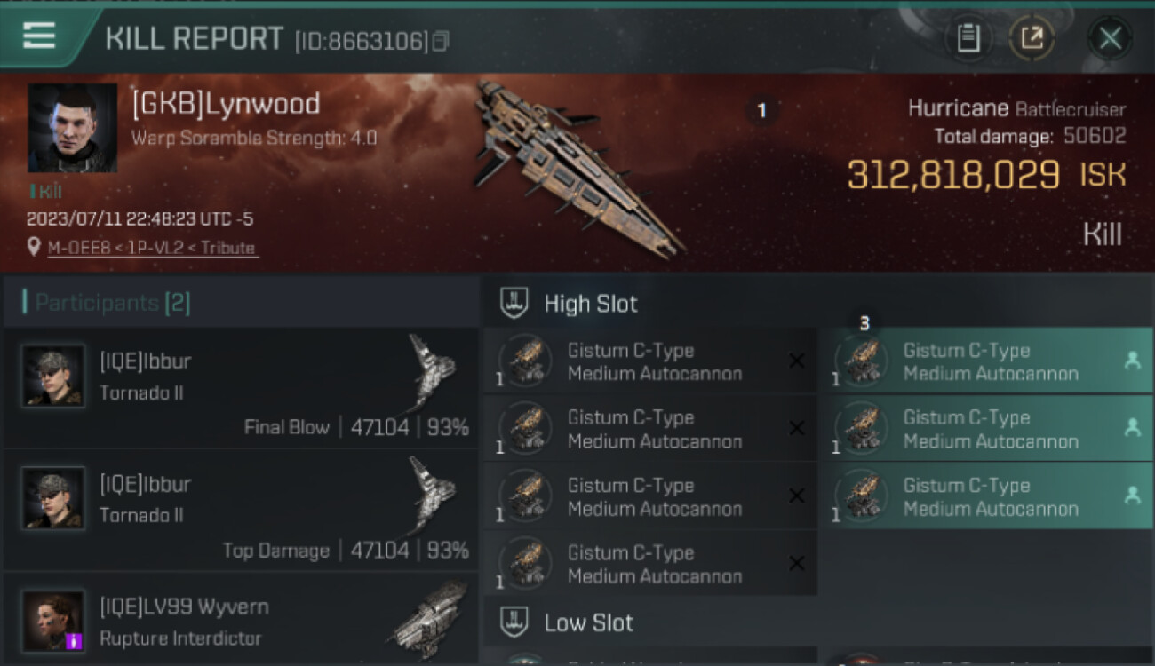Open the hamburger menu
The image size is (1155, 666).
39,36
